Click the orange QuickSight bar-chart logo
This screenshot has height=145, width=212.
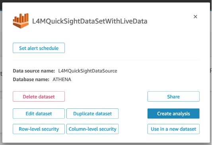[x=21, y=21]
